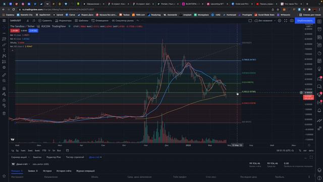The width and height of the screenshot is (323, 182).
Task: Maximize the bottom panel icon
Action: 311,157
